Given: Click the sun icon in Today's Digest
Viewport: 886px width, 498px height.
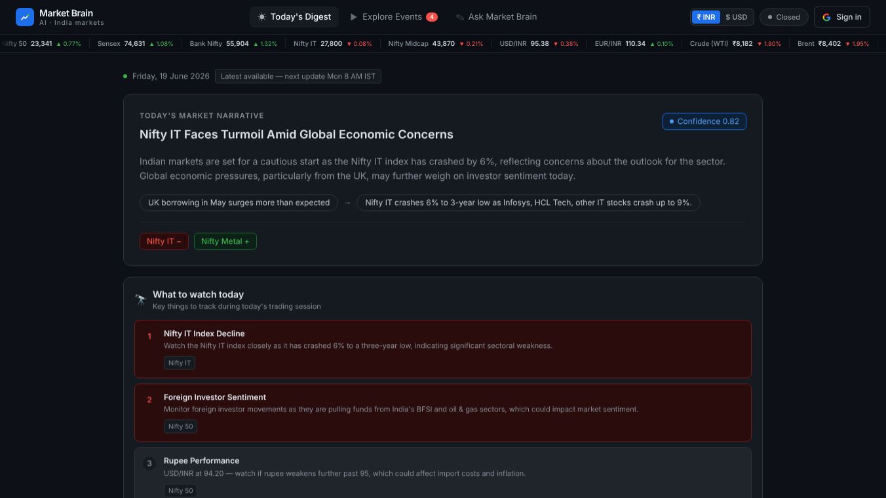Looking at the screenshot, I should pyautogui.click(x=262, y=17).
